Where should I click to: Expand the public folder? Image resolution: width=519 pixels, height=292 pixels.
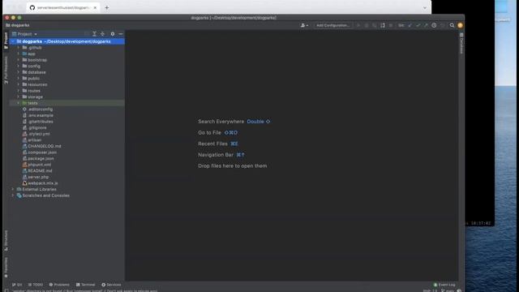coord(18,79)
